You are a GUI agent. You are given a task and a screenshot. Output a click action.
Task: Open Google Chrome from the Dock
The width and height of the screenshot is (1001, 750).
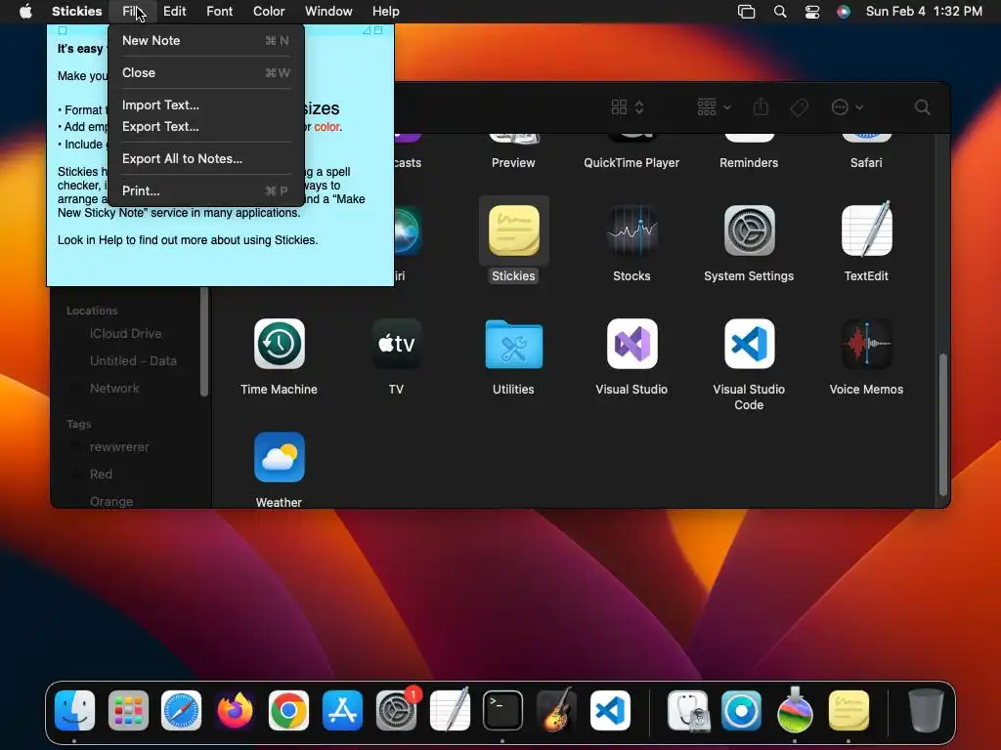288,710
